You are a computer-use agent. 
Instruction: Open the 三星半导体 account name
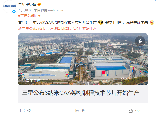tap(27, 5)
